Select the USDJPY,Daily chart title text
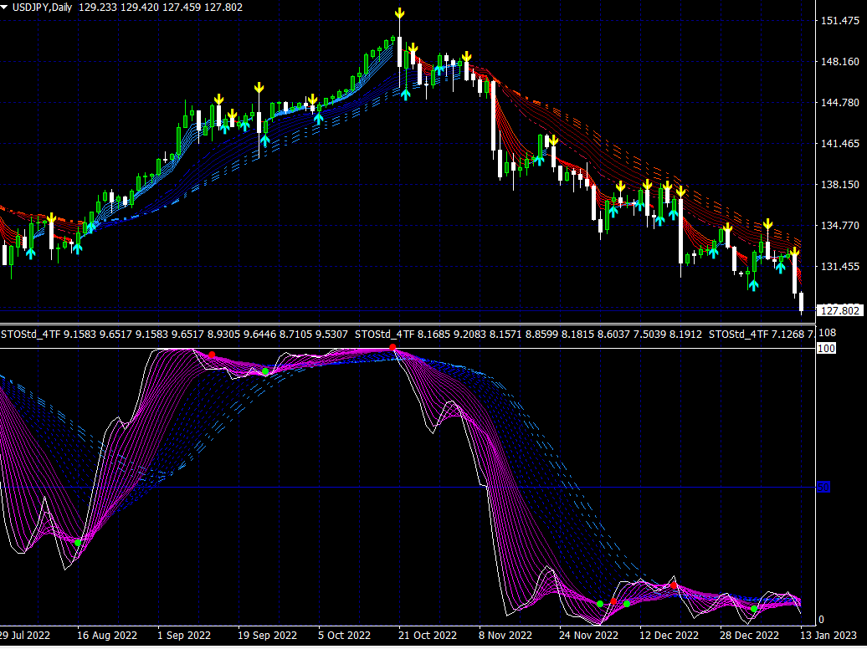867x649 pixels. (42, 8)
